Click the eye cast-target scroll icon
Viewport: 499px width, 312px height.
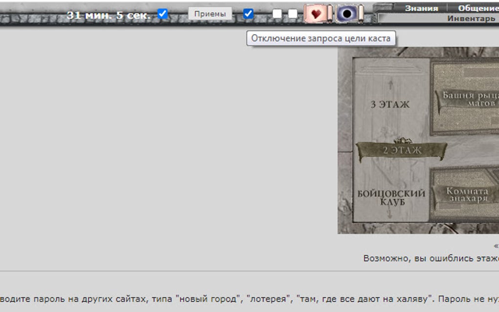point(347,13)
